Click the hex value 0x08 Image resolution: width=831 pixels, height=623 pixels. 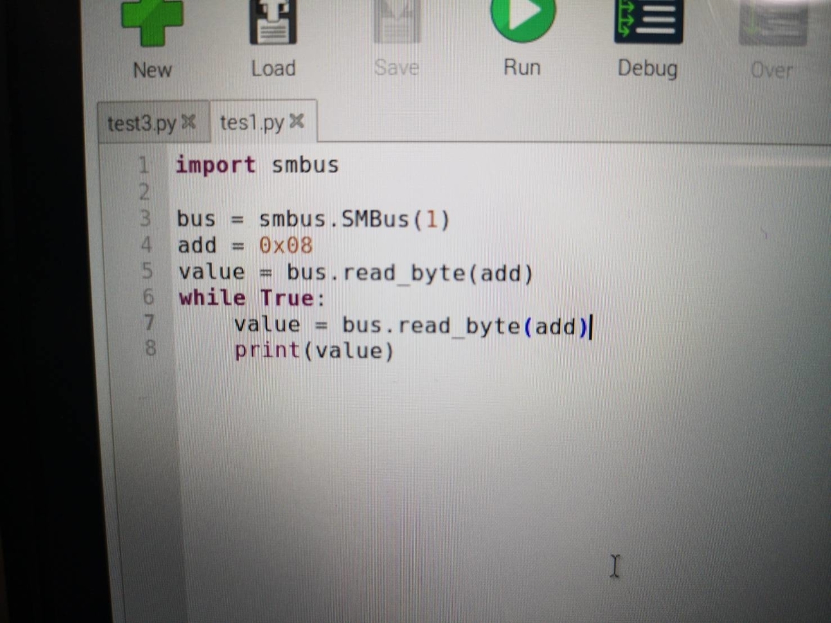286,246
